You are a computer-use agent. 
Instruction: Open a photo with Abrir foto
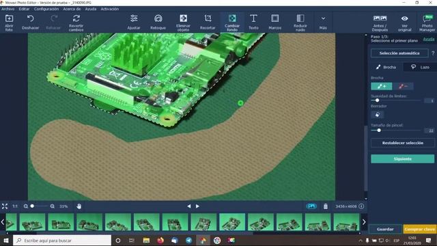pyautogui.click(x=9, y=23)
